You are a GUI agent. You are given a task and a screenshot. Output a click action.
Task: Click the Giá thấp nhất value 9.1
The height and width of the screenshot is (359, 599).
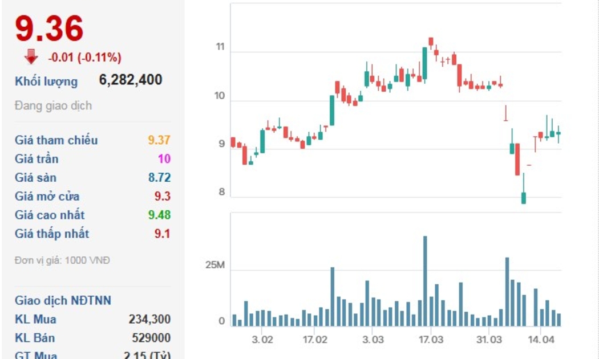pos(162,234)
